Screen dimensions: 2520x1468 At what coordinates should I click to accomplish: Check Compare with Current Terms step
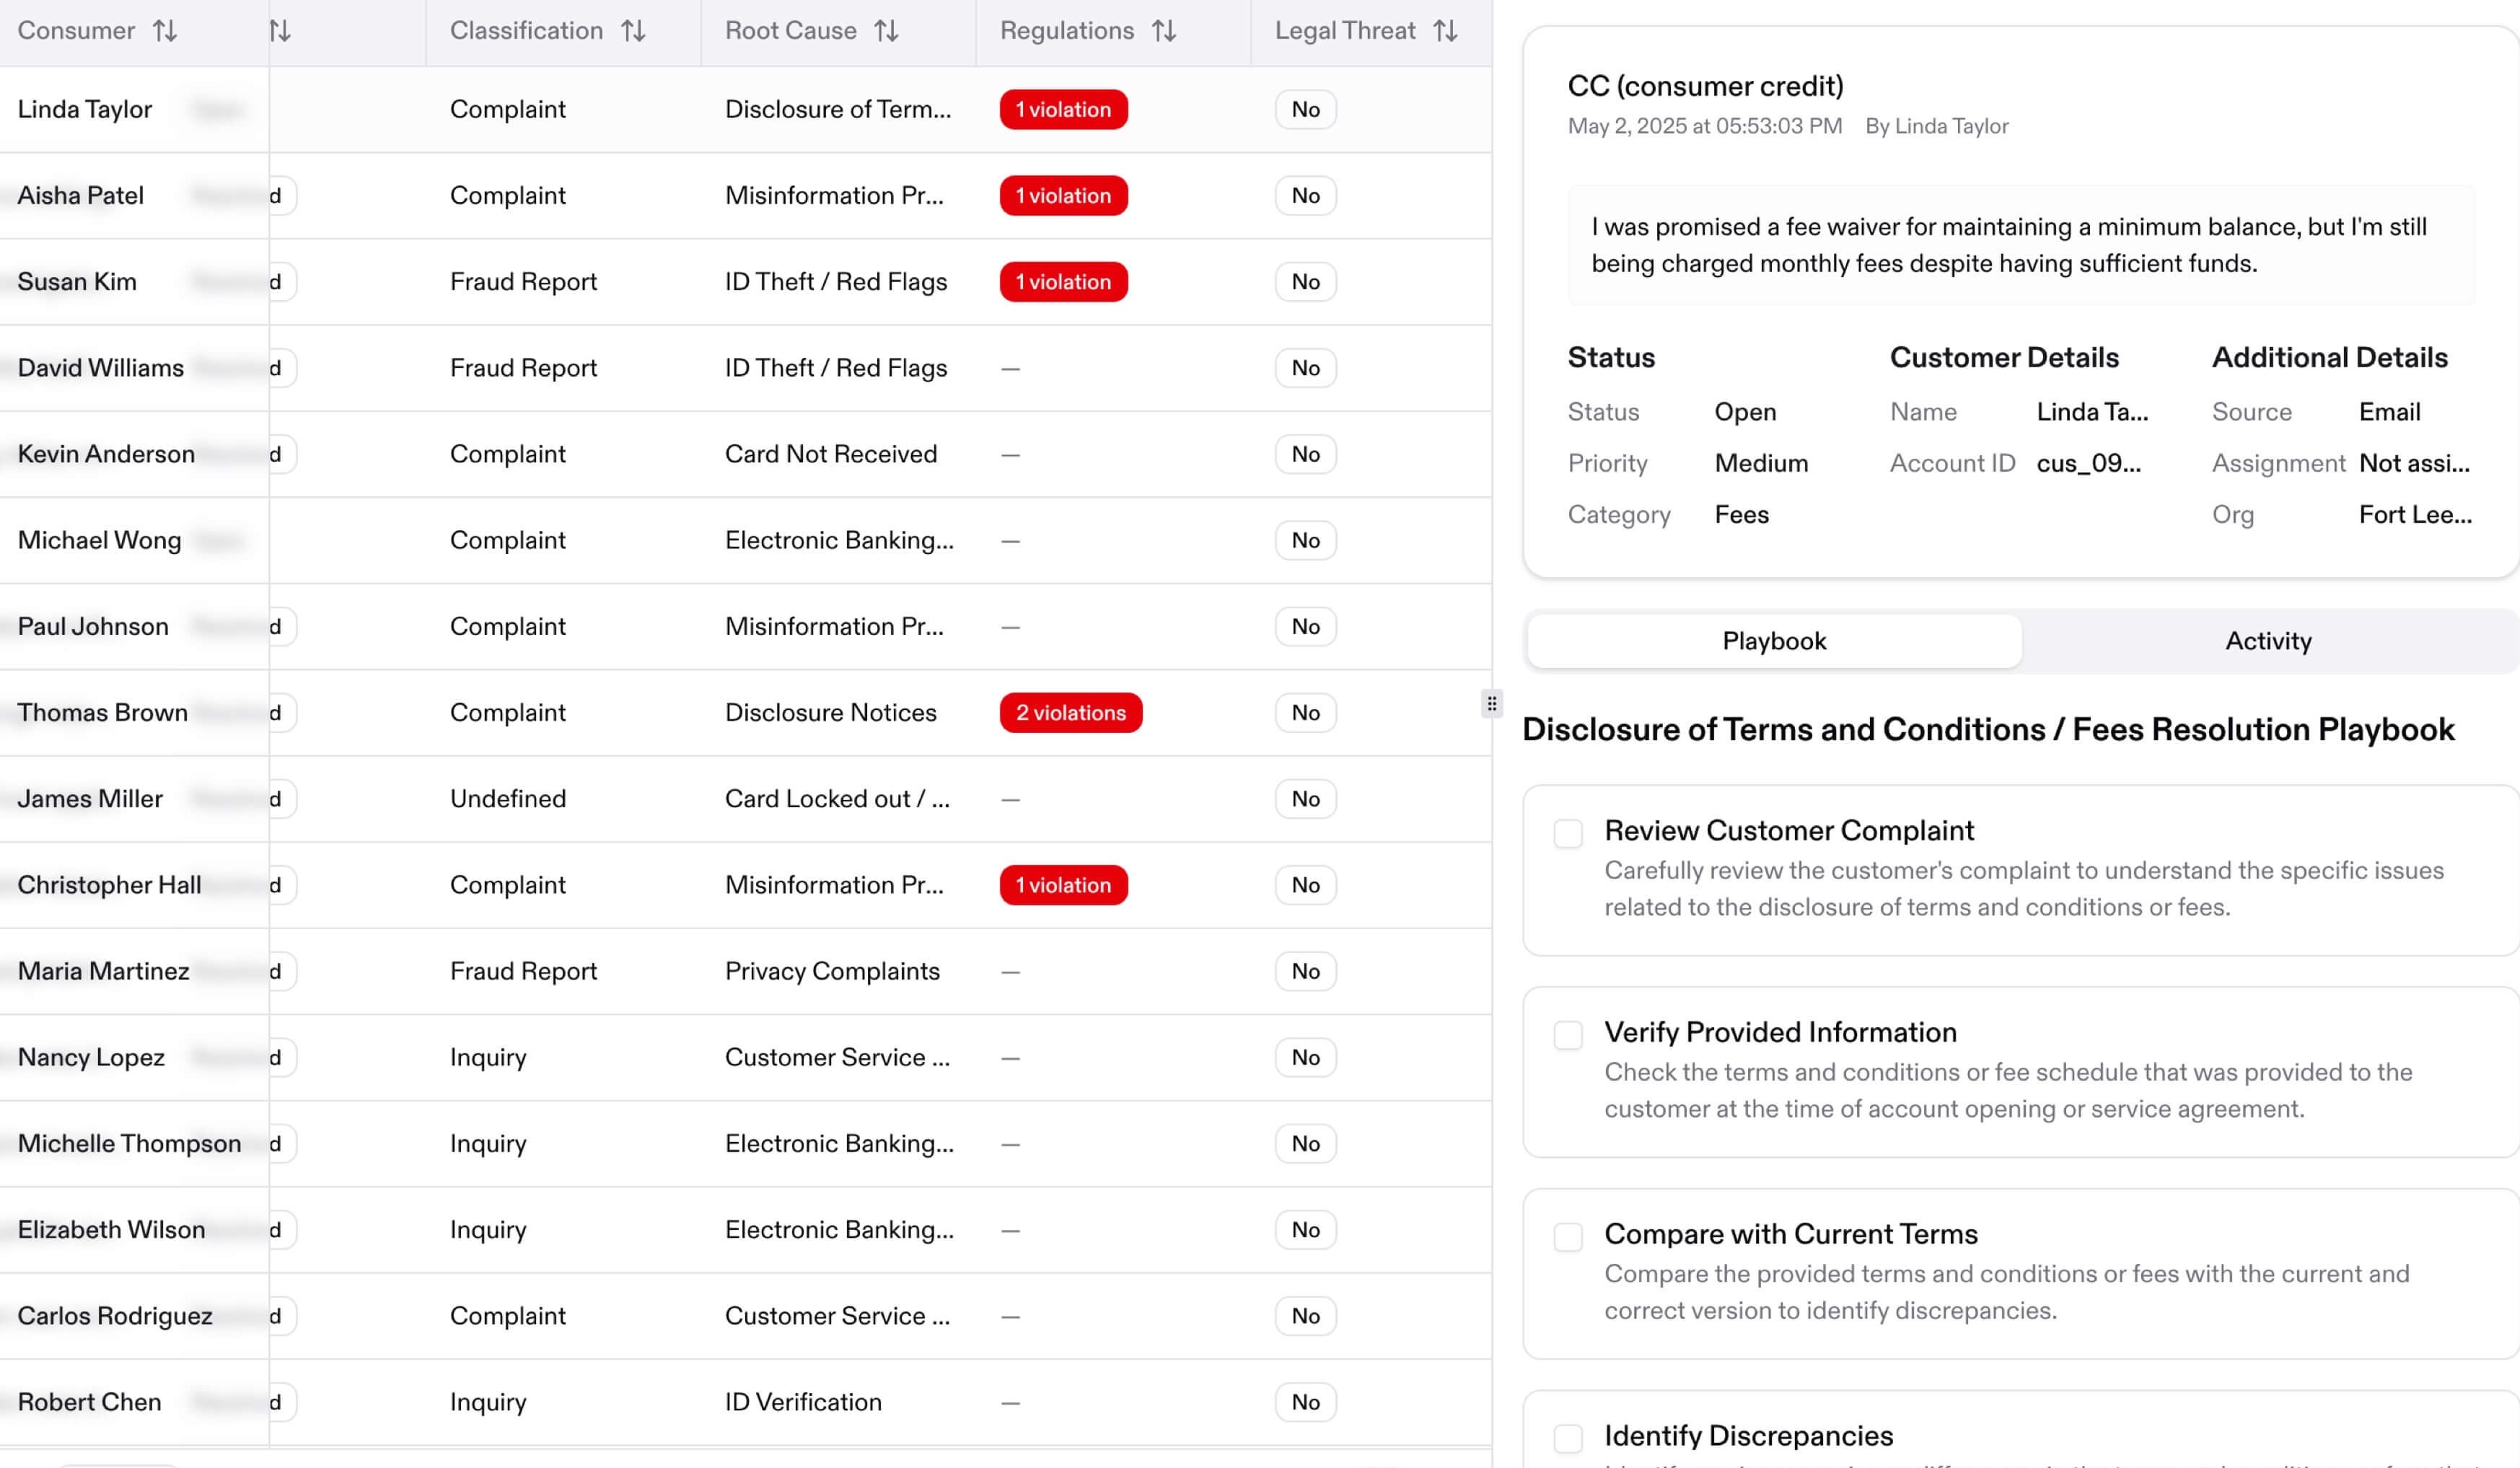(x=1568, y=1237)
